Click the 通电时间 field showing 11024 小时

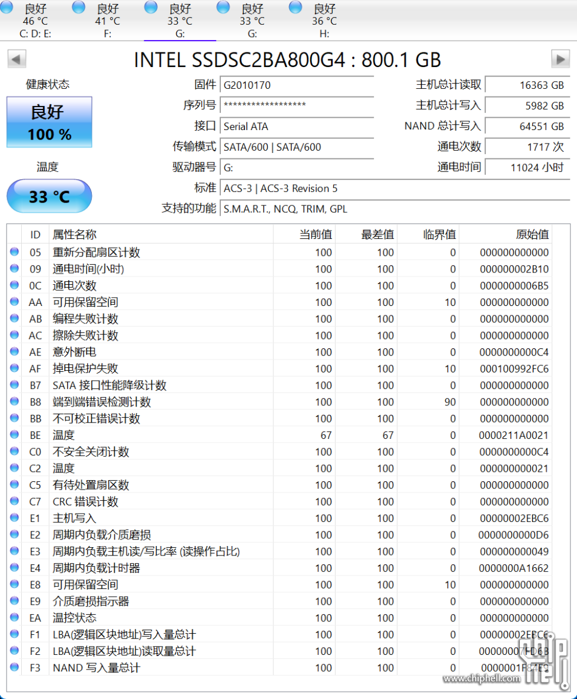[x=528, y=167]
